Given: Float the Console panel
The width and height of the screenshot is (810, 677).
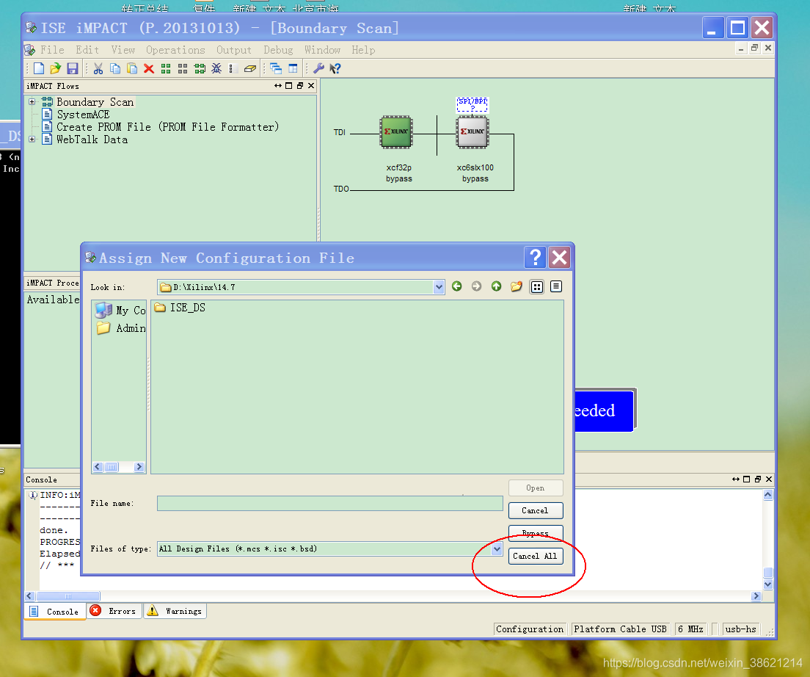Looking at the screenshot, I should 757,479.
